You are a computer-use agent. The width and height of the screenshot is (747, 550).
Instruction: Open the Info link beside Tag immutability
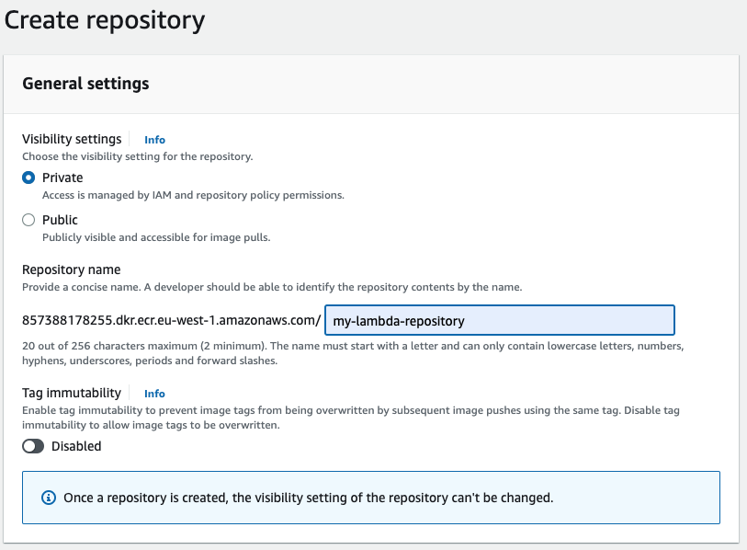pos(153,393)
